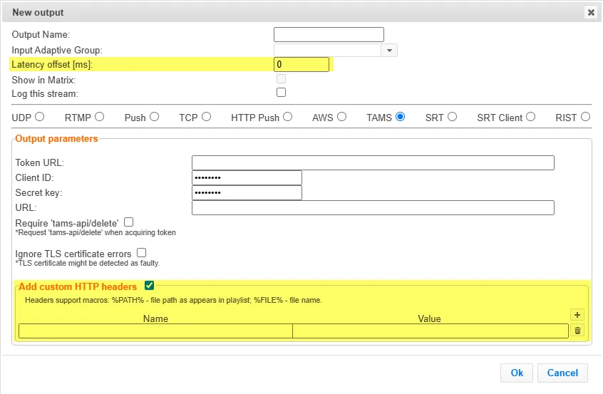This screenshot has width=603, height=394.
Task: Confirm with the Ok button
Action: pos(517,373)
